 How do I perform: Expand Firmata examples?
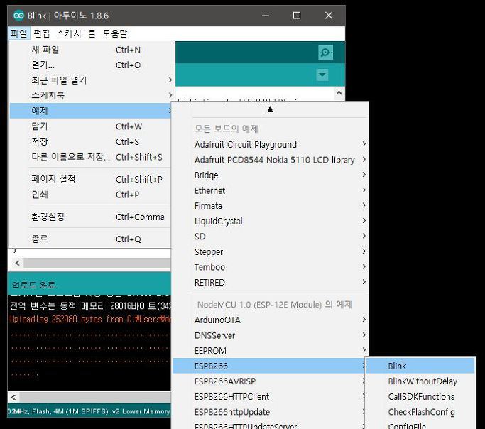(x=271, y=206)
